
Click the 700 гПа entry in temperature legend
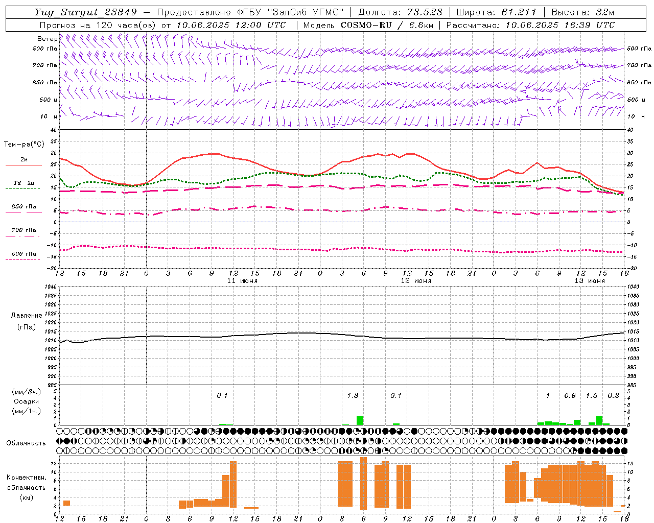[24, 230]
